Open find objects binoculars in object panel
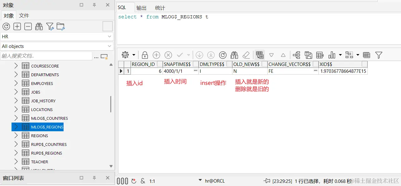Image resolution: width=401 pixels, height=186 pixels. coord(39,26)
